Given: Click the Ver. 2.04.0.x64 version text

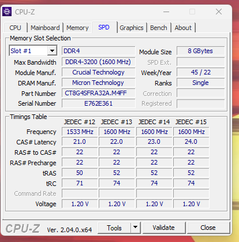Looking at the screenshot, I should [x=69, y=230].
